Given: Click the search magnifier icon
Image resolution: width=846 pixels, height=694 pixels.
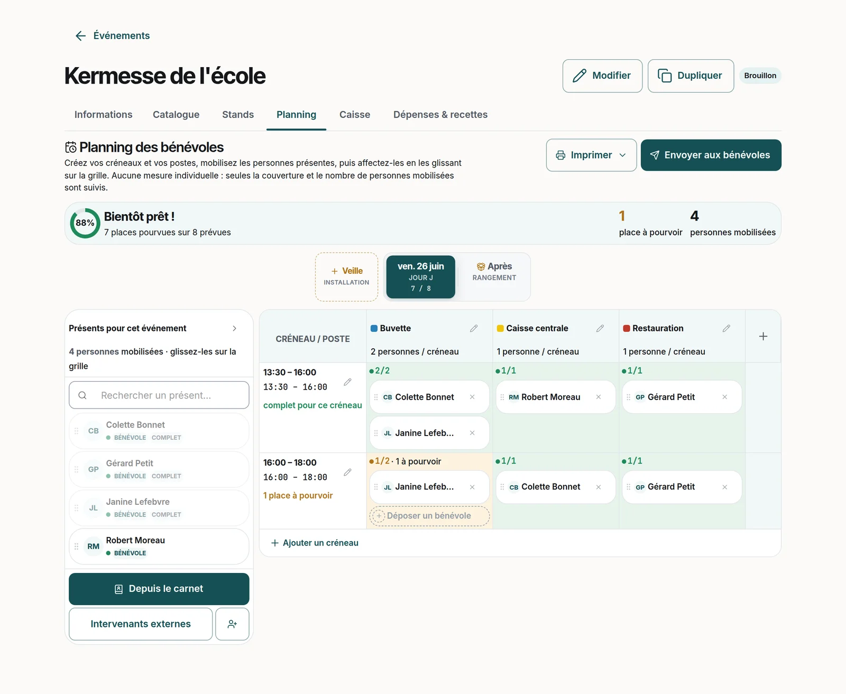Looking at the screenshot, I should 82,395.
